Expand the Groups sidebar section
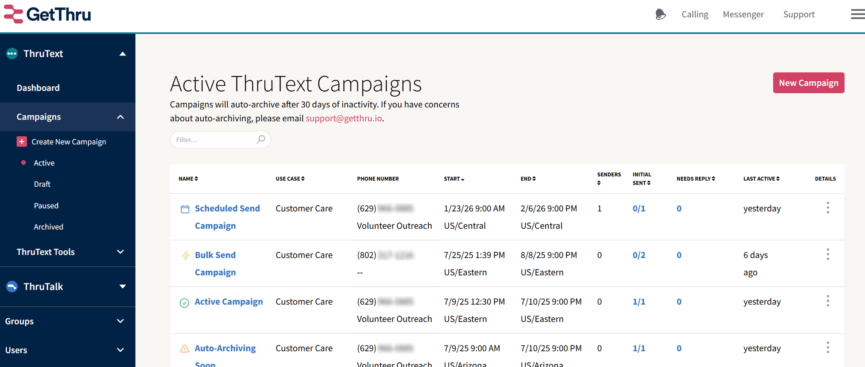Viewport: 865px width, 367px height. pos(120,321)
